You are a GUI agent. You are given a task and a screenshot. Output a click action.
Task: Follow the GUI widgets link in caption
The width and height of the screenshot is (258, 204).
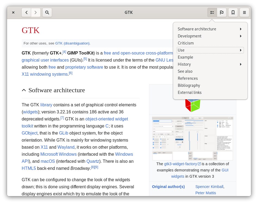click(225, 170)
